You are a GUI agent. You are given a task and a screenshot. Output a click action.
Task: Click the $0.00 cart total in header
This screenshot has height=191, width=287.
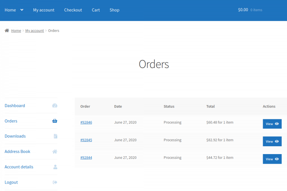(x=243, y=10)
